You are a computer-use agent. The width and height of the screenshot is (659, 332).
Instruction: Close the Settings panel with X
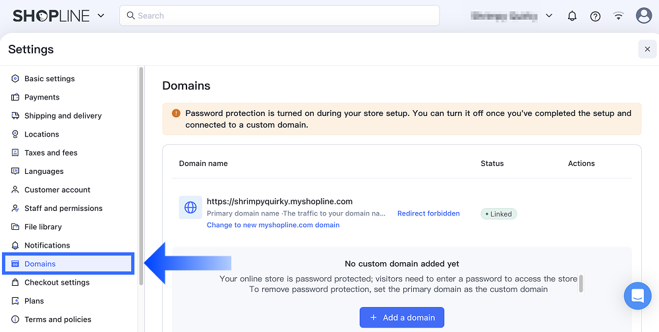point(647,49)
